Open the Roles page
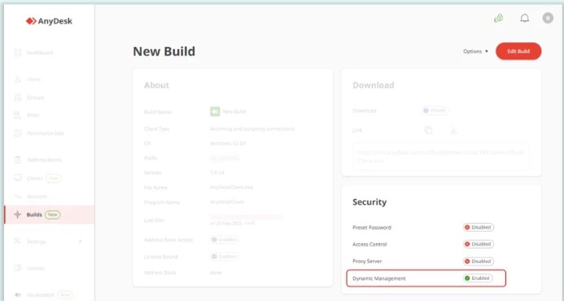This screenshot has height=301, width=564. point(33,115)
